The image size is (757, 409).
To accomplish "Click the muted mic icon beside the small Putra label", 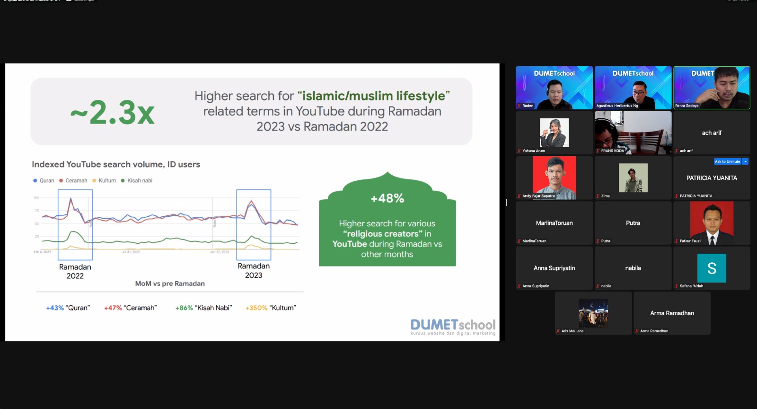I will coord(598,241).
